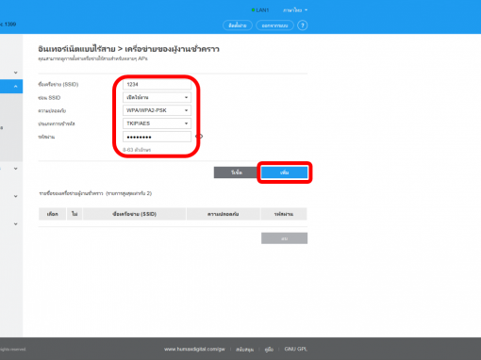Open the www.humaxdigital.com/gw footer link
Viewport: 481px width, 360px height.
tap(194, 349)
